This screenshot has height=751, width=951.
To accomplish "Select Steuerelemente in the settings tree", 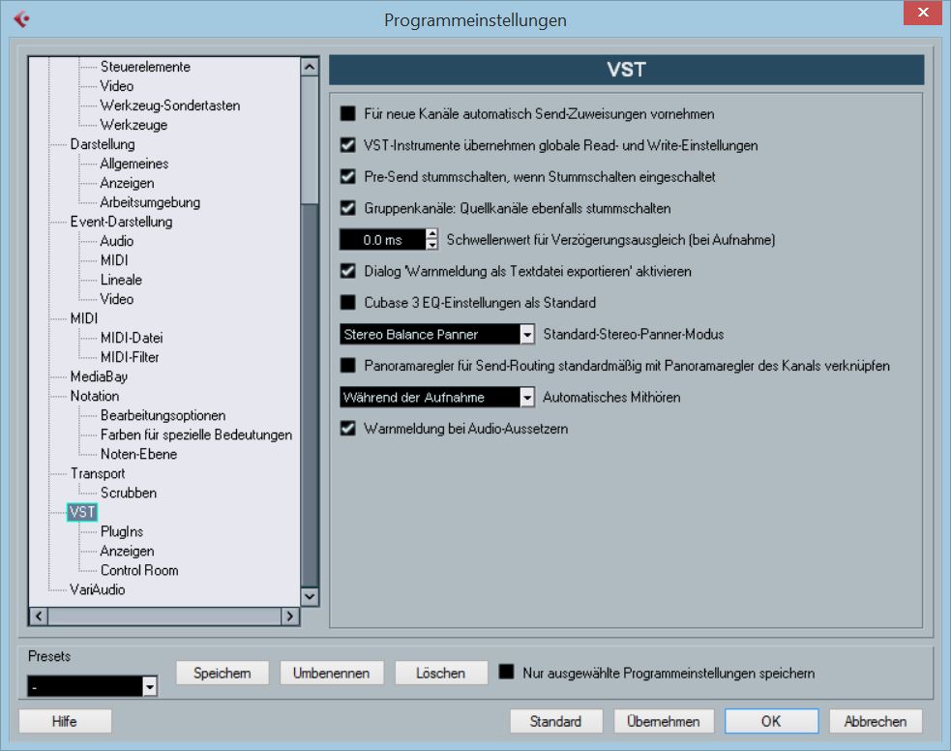I will point(145,67).
